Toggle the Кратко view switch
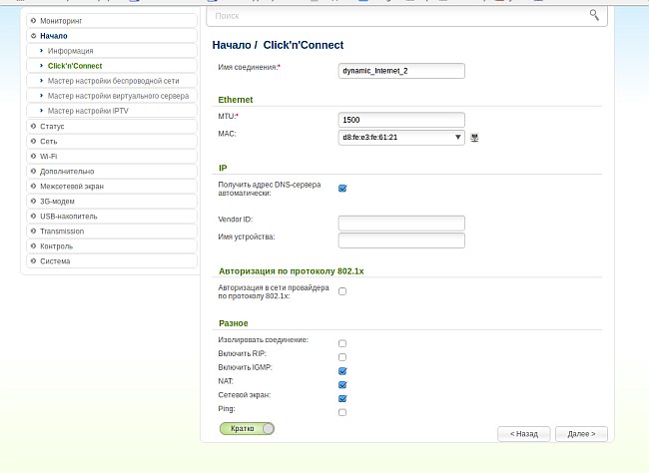 point(247,428)
